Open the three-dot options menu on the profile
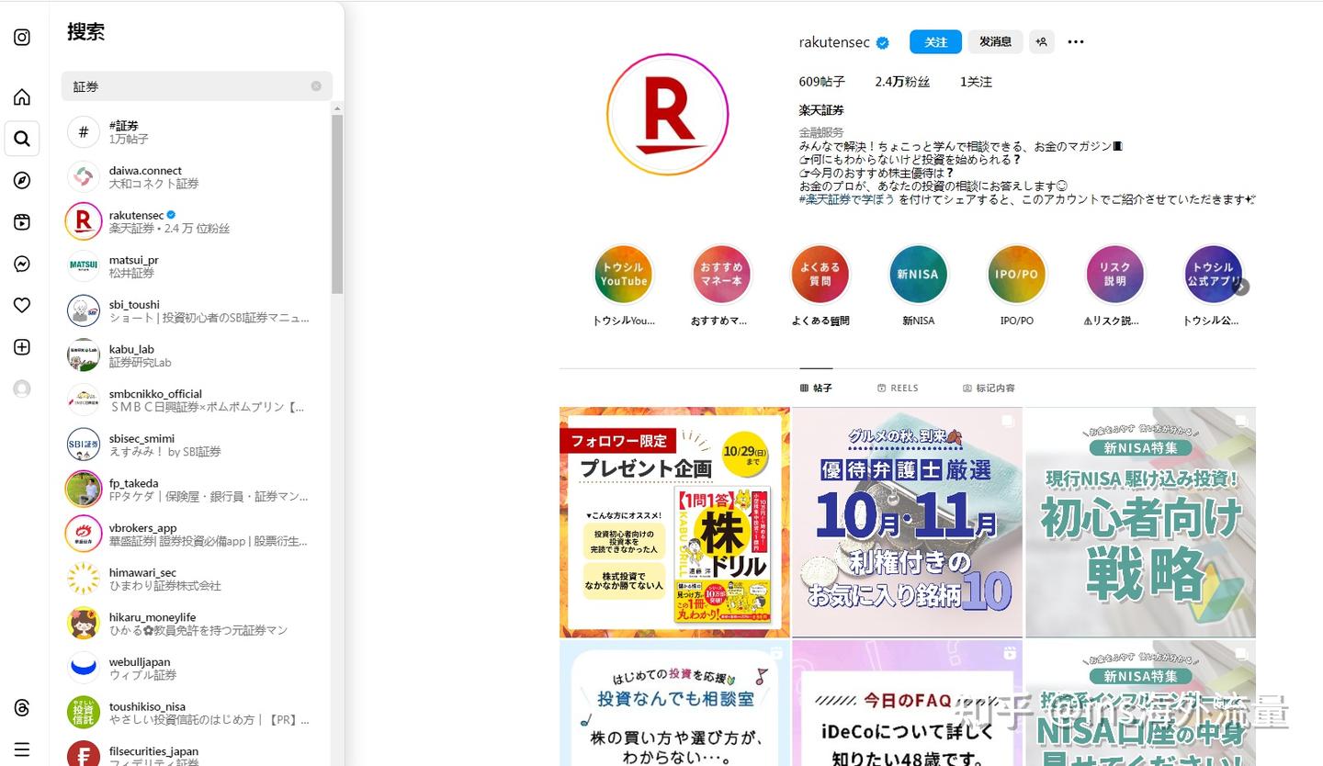1323x766 pixels. tap(1075, 41)
